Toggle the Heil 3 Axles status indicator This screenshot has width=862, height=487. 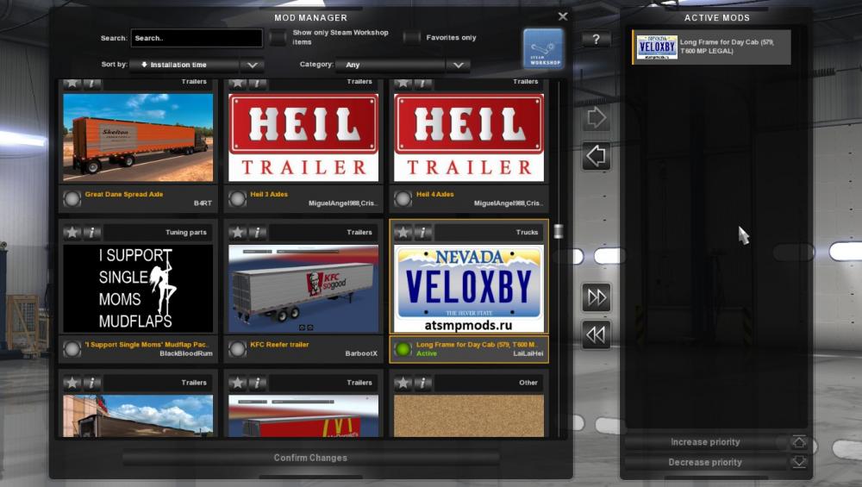tap(238, 199)
